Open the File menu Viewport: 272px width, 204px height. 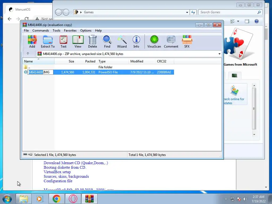pyautogui.click(x=26, y=31)
